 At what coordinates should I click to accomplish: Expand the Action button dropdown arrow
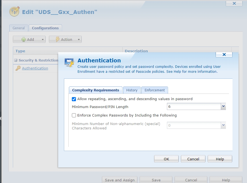[x=79, y=39]
